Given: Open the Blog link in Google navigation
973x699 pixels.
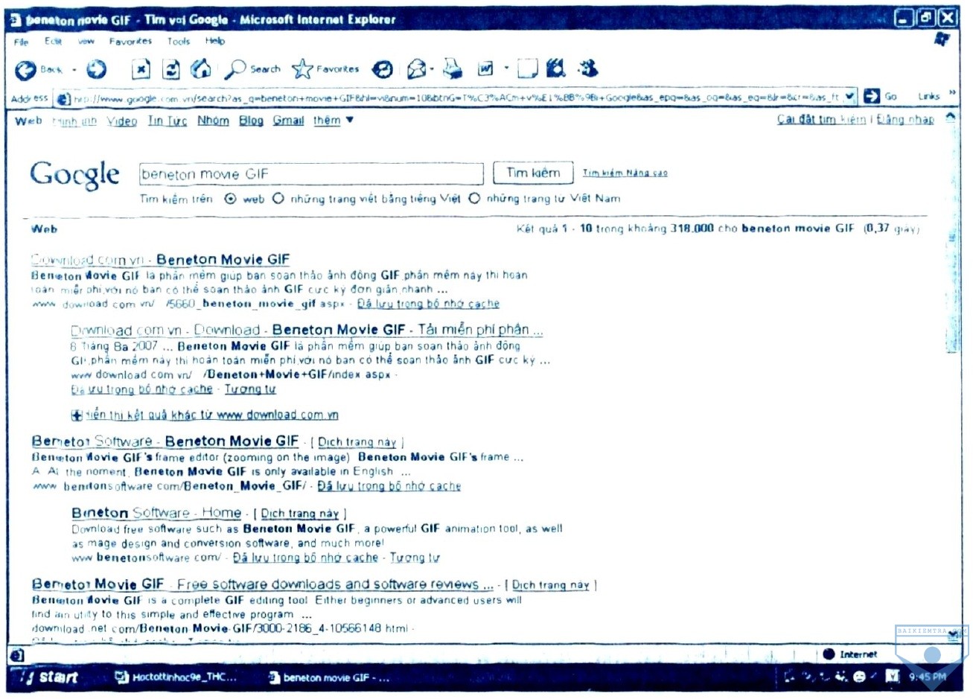Looking at the screenshot, I should 251,121.
